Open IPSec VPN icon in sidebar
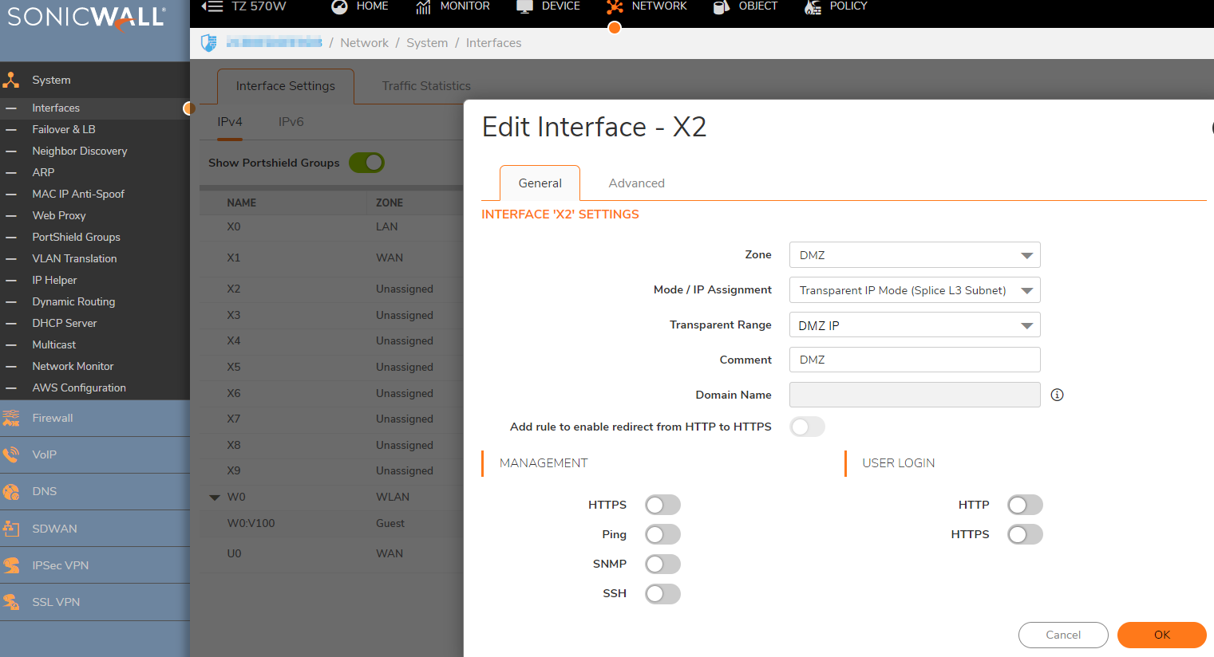 11,565
